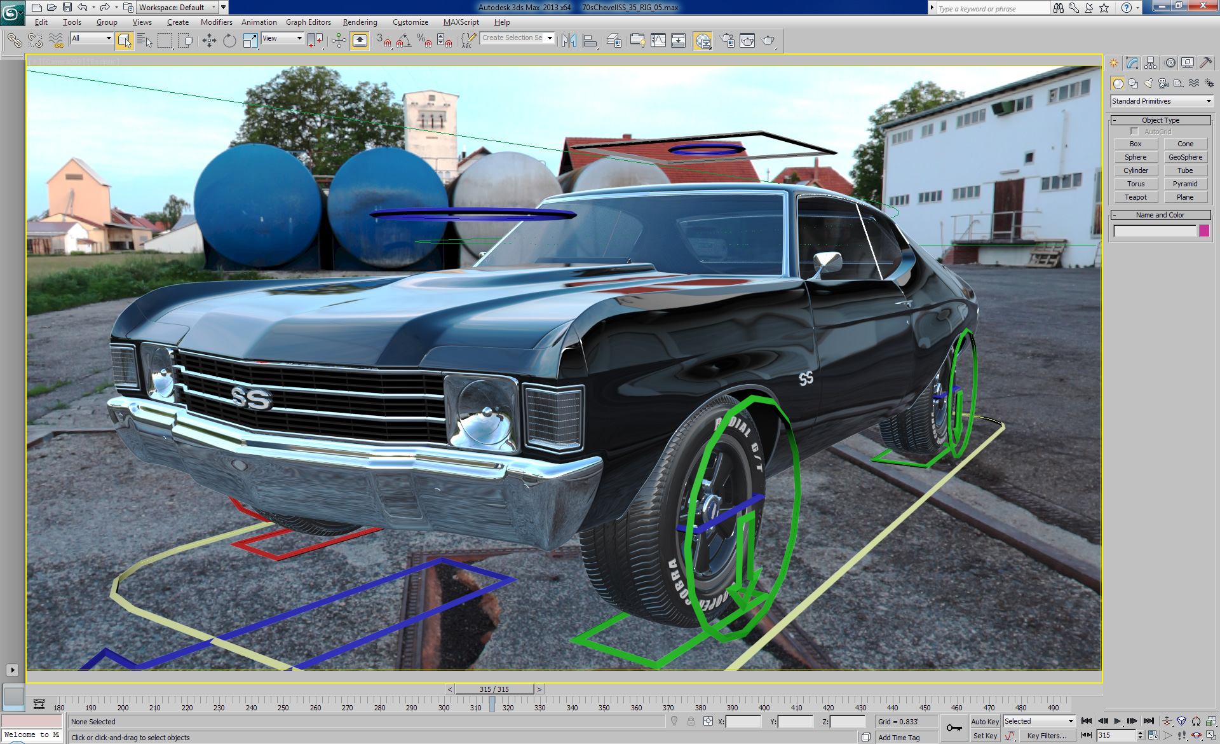The image size is (1220, 744).
Task: Open the Schematic View
Action: [x=679, y=40]
